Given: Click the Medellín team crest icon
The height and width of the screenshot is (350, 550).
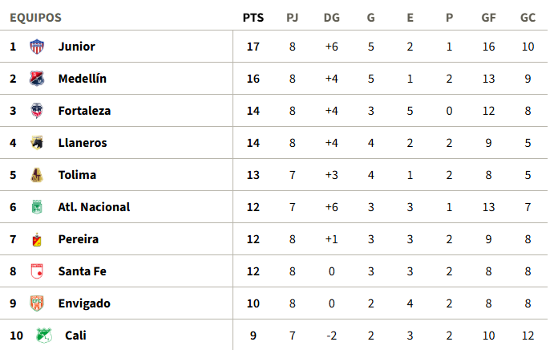Looking at the screenshot, I should coord(37,79).
